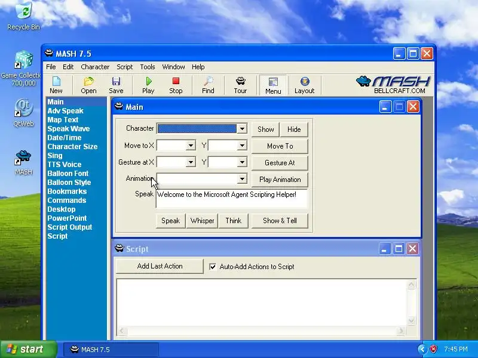Click the Hide character button
This screenshot has width=478, height=358.
pos(294,129)
